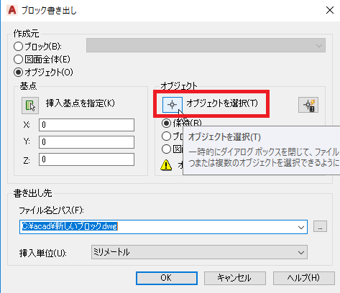
Task: Click the AutoCAD logo in title bar
Action: click(12, 10)
